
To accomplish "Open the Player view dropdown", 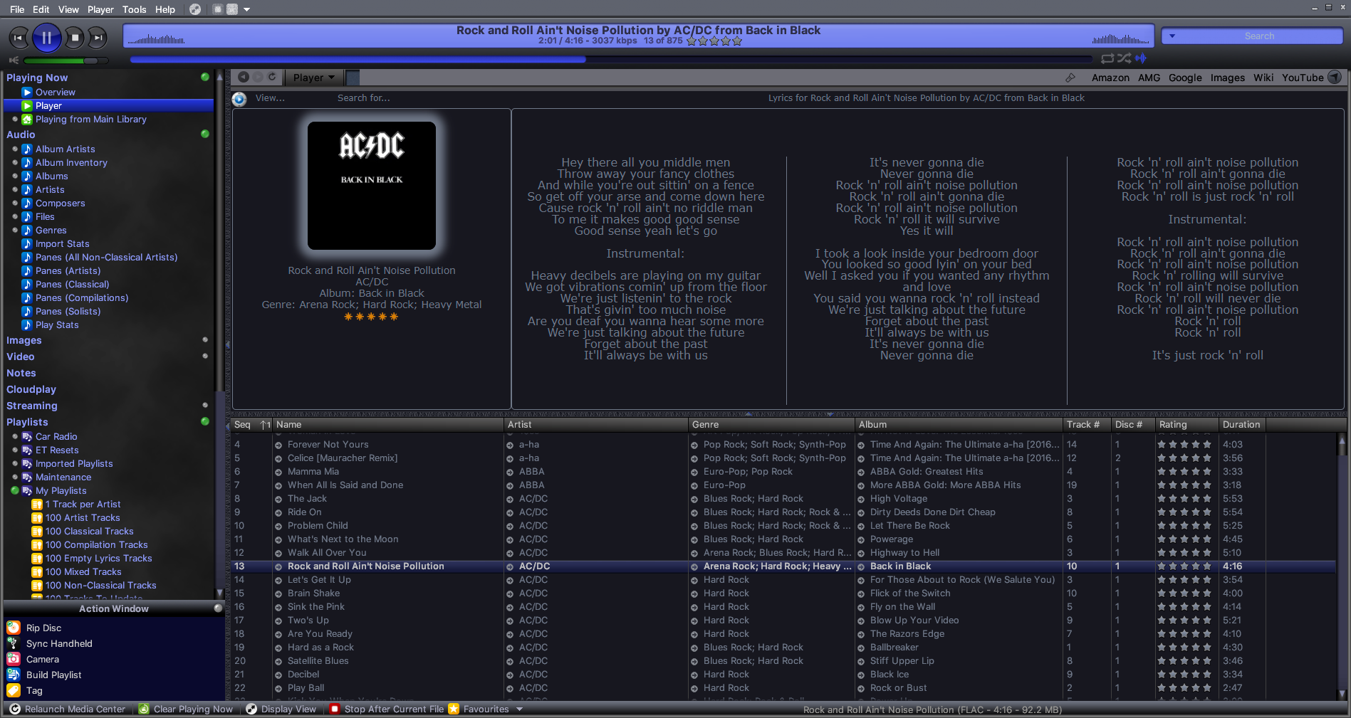I will [x=314, y=78].
